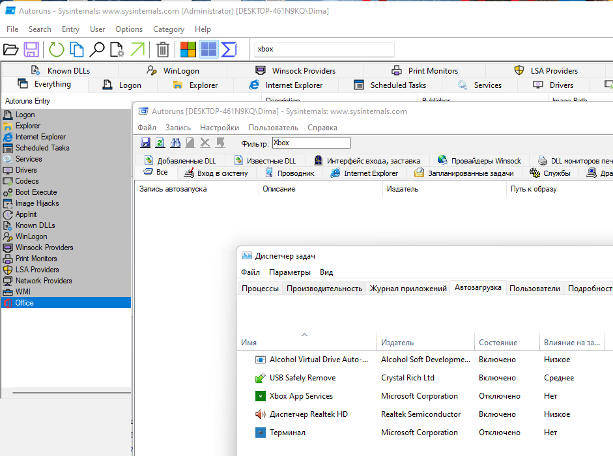Open the Журнал приложений tab
Viewport: 613px width, 456px height.
tap(408, 289)
